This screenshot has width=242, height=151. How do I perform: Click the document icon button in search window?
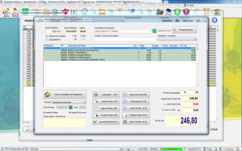pyautogui.click(x=27, y=129)
